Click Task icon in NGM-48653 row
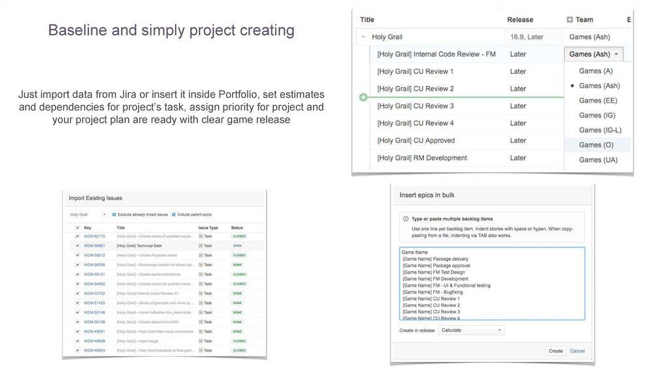 [201, 350]
